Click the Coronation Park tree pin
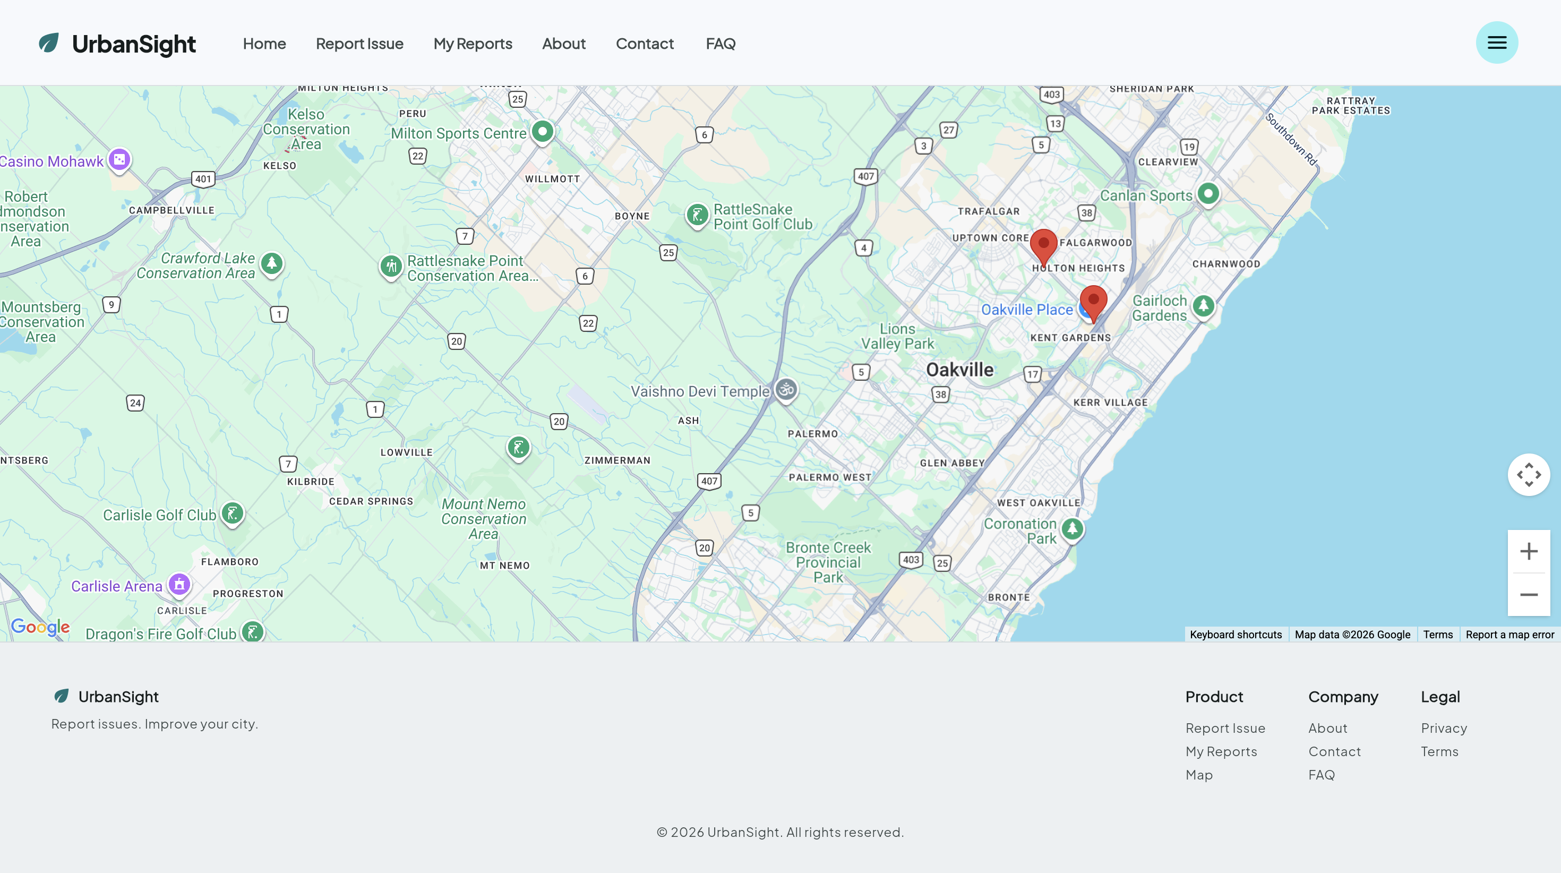The height and width of the screenshot is (873, 1561). click(x=1072, y=529)
